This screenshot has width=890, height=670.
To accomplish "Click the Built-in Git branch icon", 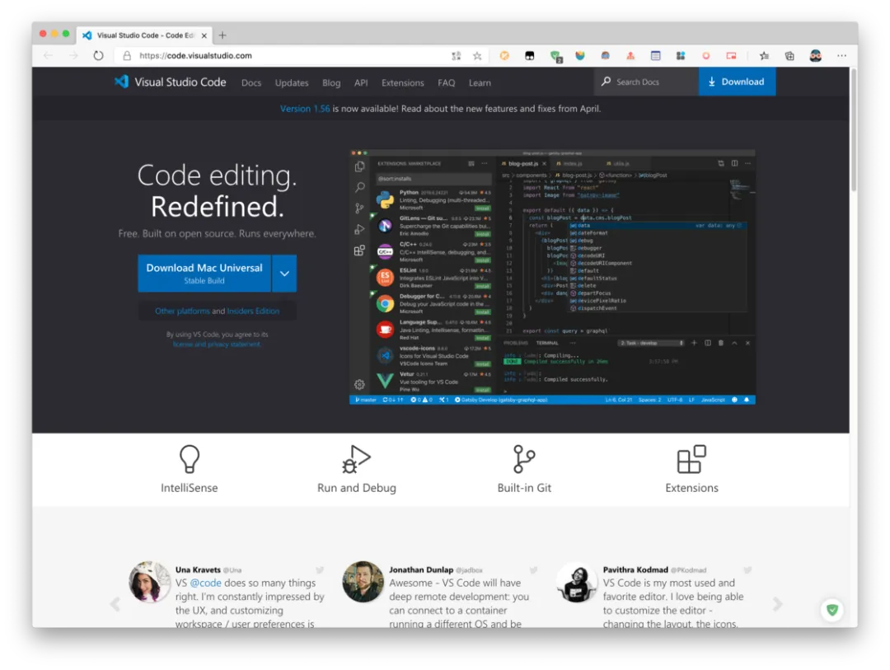I will (524, 459).
